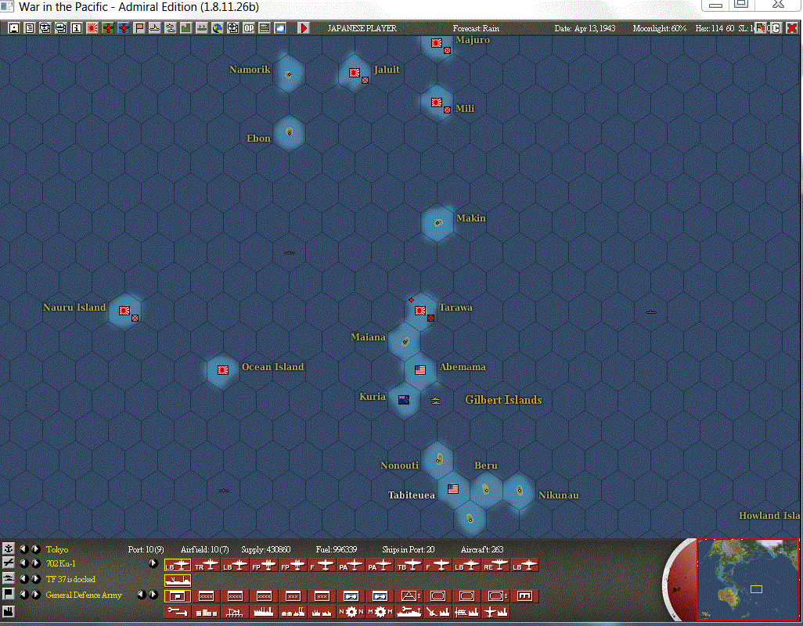
Task: Select the red plane on green background icon
Action: (108, 28)
